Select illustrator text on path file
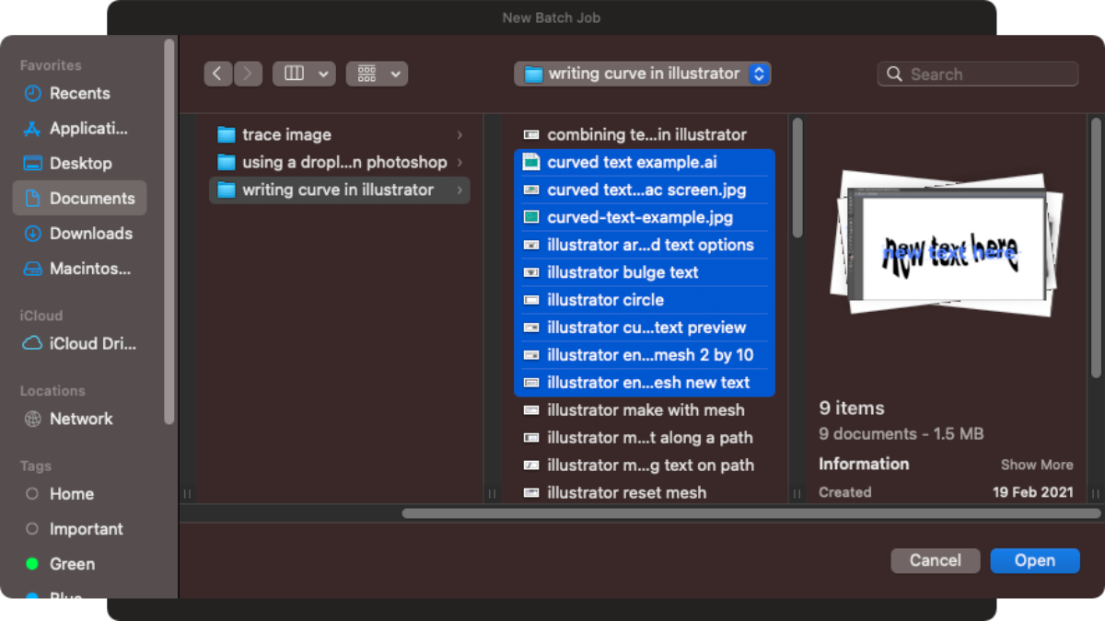The height and width of the screenshot is (621, 1105). pos(645,466)
